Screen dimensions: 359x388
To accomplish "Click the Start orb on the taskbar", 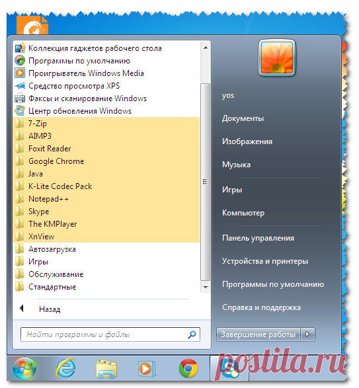I will click(24, 368).
